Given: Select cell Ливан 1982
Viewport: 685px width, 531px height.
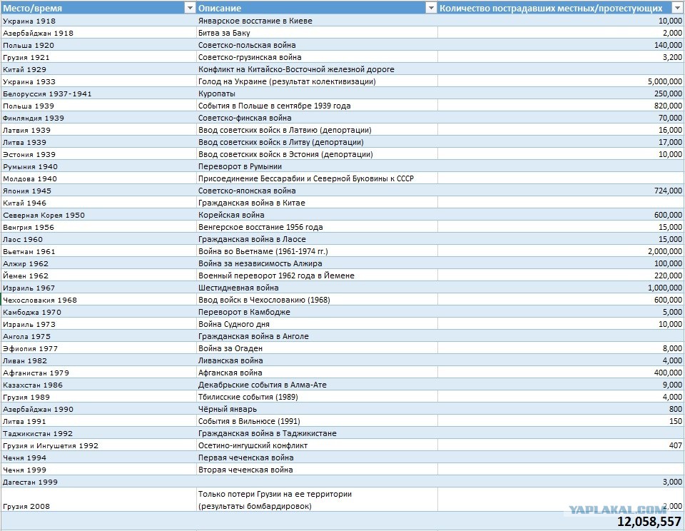Looking at the screenshot, I should [98, 360].
